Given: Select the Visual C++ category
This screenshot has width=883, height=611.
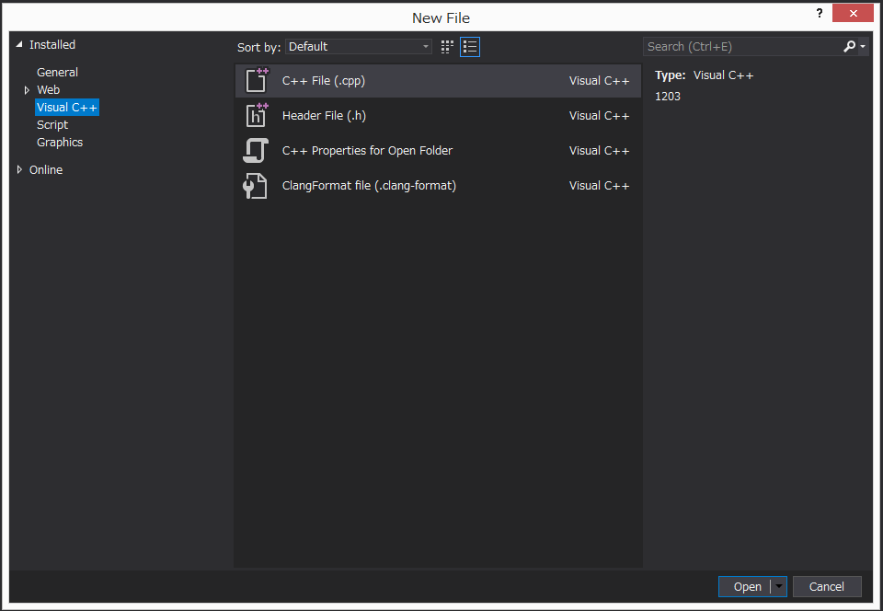Looking at the screenshot, I should tap(67, 107).
